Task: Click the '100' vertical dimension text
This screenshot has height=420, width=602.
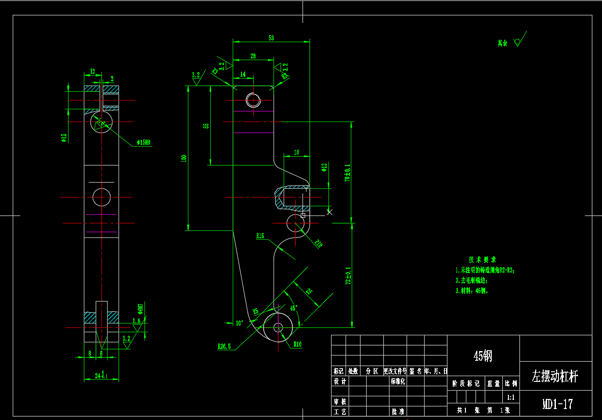Action: pos(184,158)
